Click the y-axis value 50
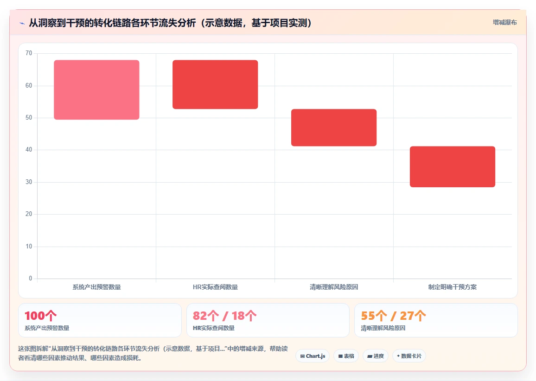 coord(29,118)
